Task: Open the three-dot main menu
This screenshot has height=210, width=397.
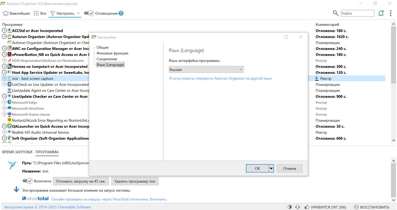Action: pos(390,13)
